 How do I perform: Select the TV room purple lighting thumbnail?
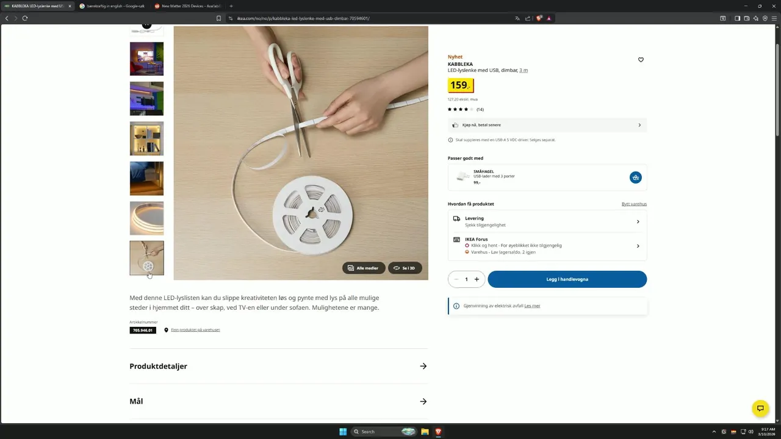coord(146,59)
